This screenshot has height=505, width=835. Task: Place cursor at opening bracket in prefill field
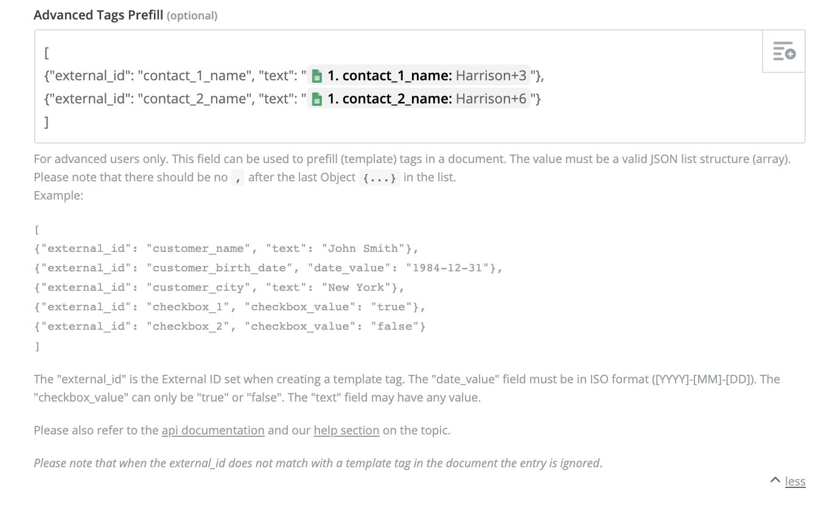coord(47,53)
